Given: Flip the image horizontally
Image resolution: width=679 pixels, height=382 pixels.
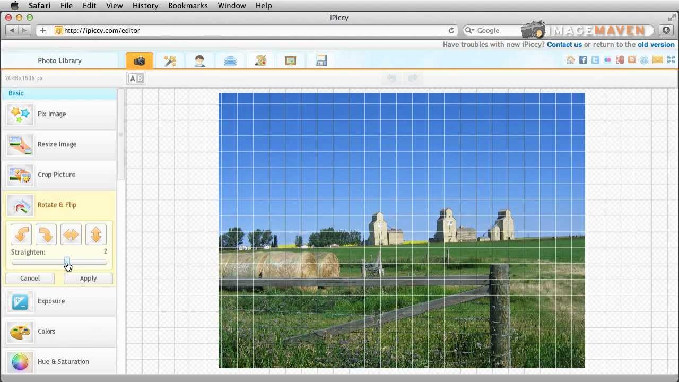Looking at the screenshot, I should coord(71,235).
